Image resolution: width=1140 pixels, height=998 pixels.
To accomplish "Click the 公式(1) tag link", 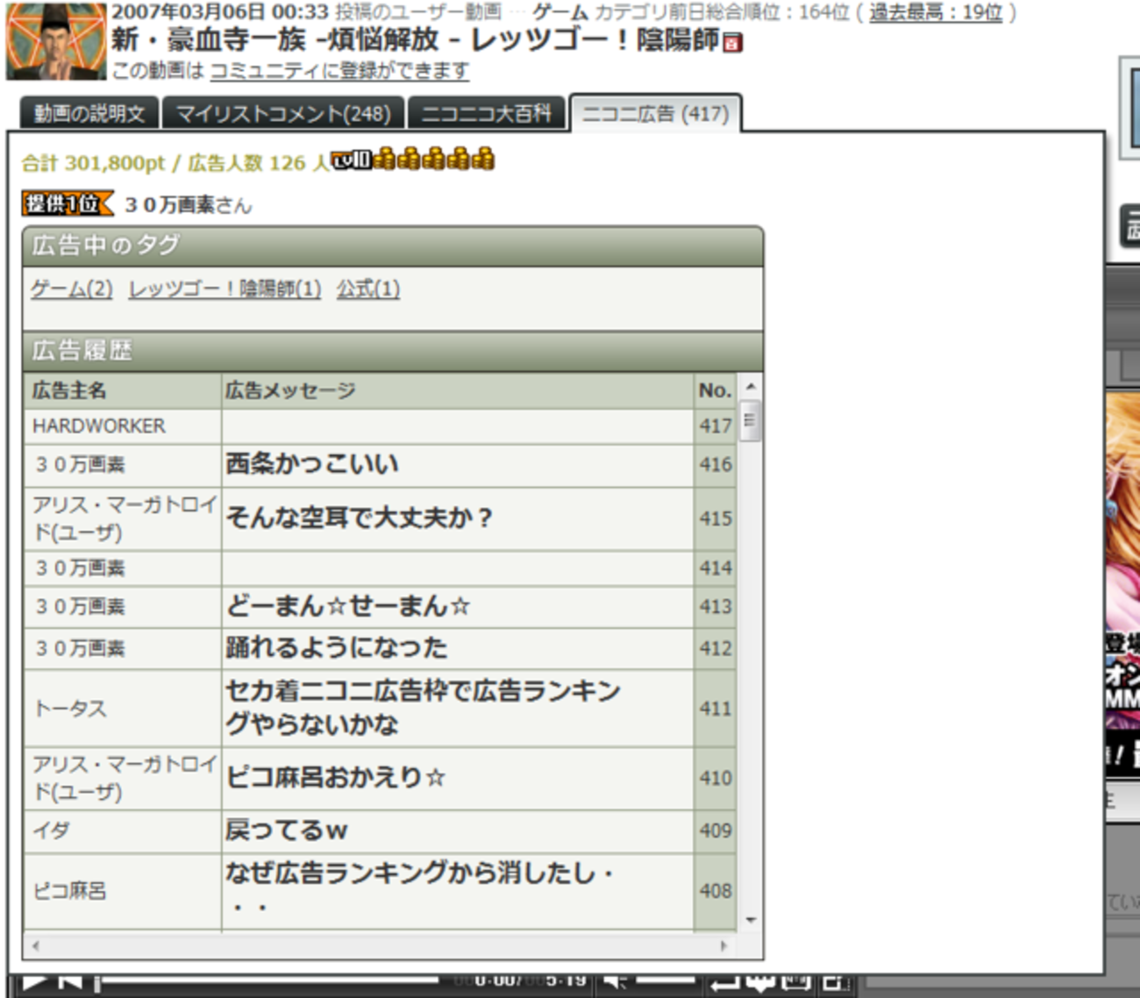I will (x=368, y=289).
